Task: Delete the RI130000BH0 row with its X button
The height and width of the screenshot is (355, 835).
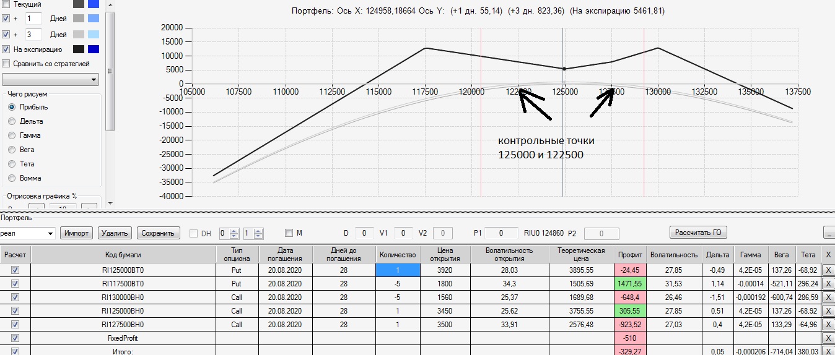Action: [829, 297]
